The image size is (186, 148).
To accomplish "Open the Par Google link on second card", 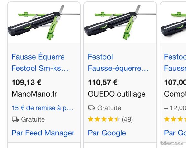I will pos(107,133).
